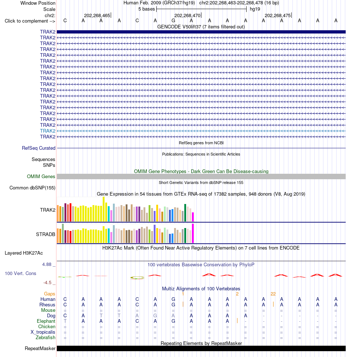Click the orange gap count '22' in the Gaps row

pos(273,294)
